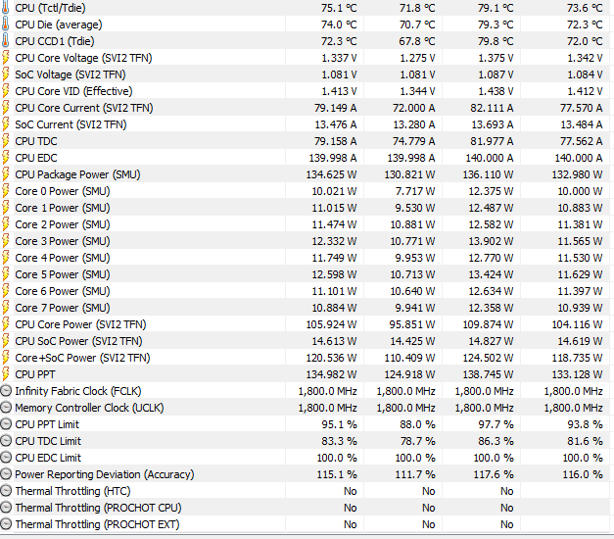Select the Core 6 Power (SMU) label
The height and width of the screenshot is (539, 614).
[x=63, y=291]
